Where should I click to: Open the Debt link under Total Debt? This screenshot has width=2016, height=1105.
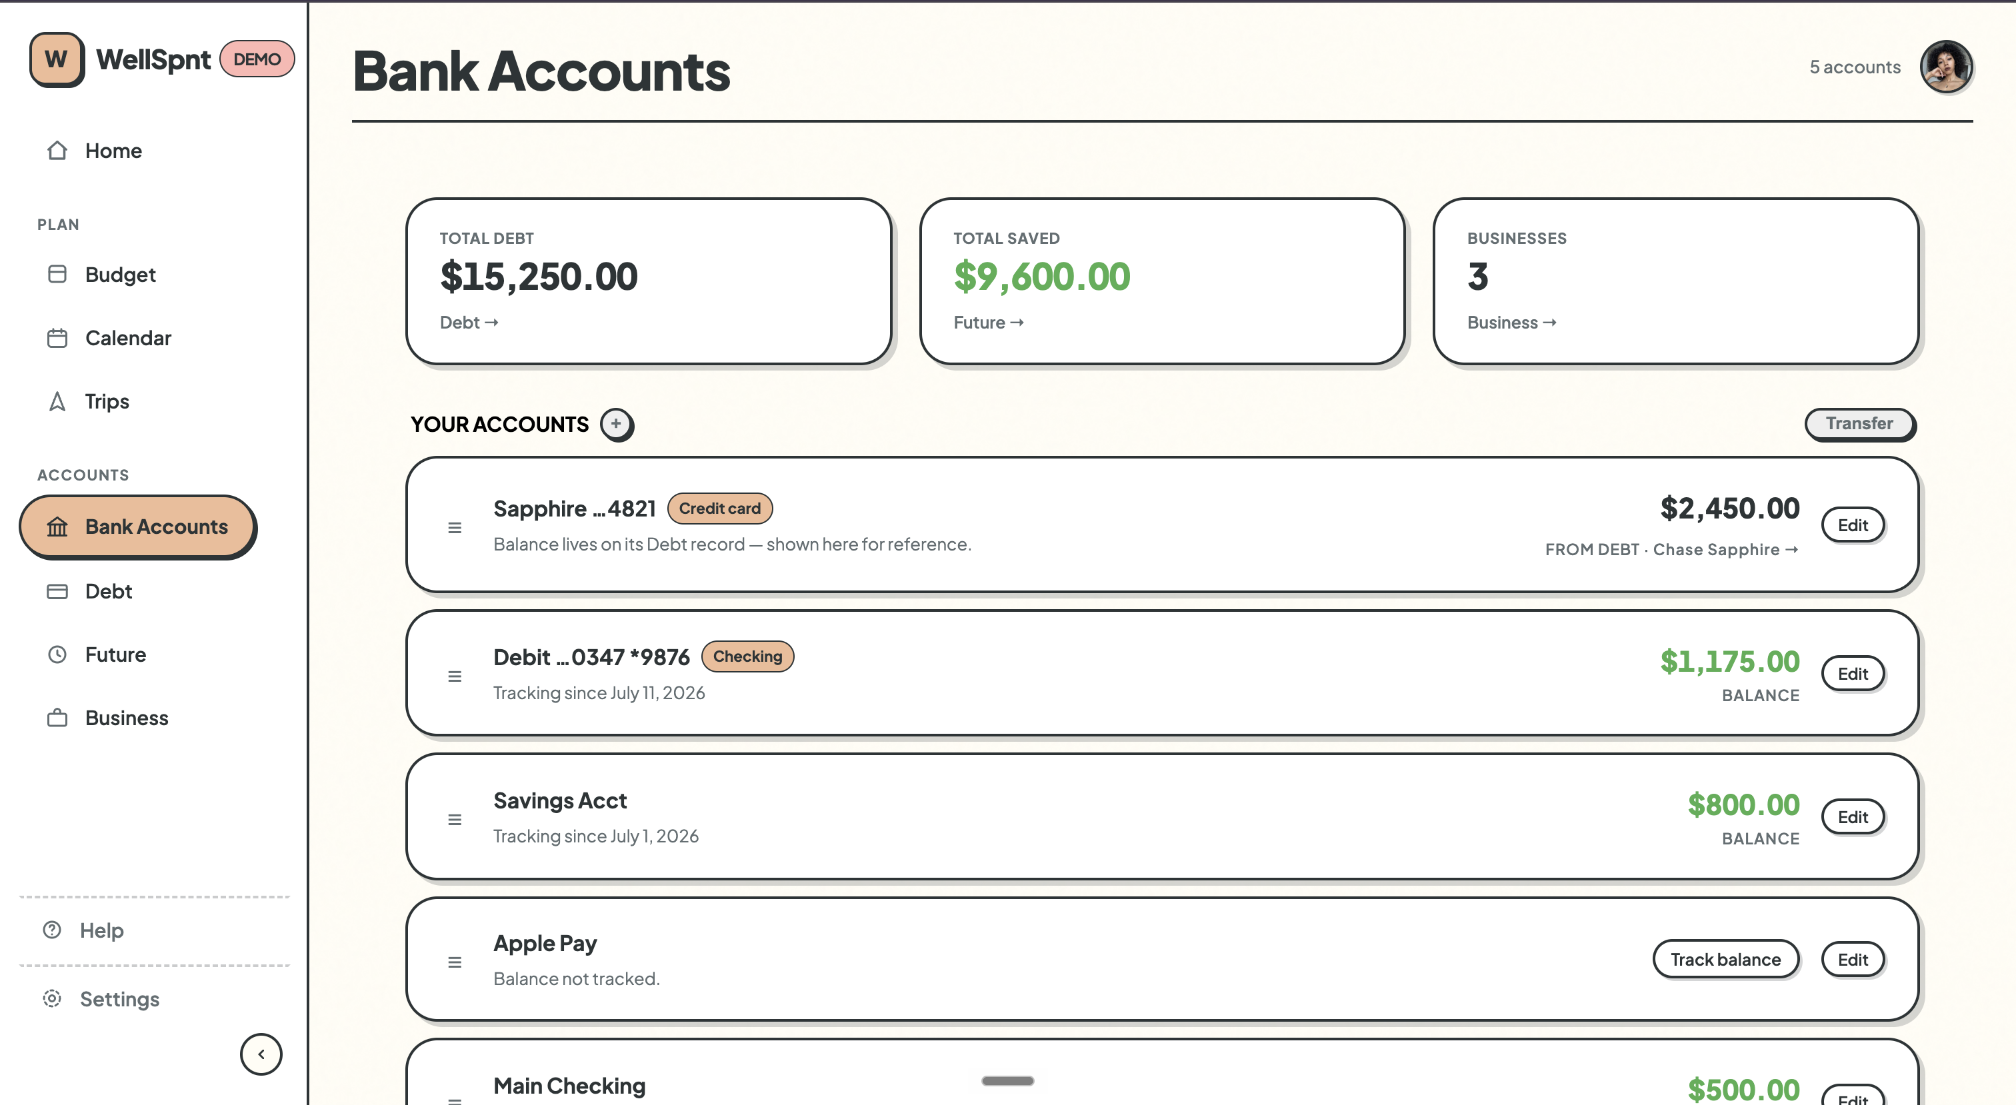469,323
